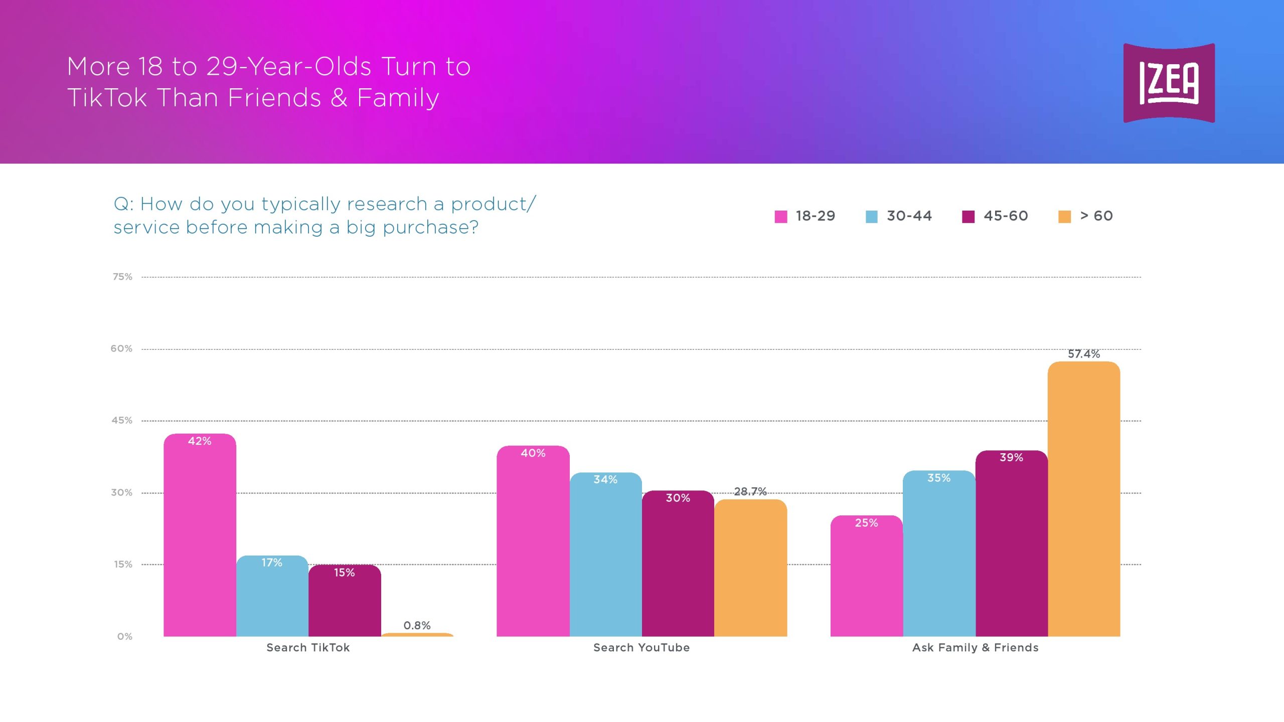The image size is (1284, 722).
Task: Click the pink 18-29 legend swatch
Action: tap(780, 217)
